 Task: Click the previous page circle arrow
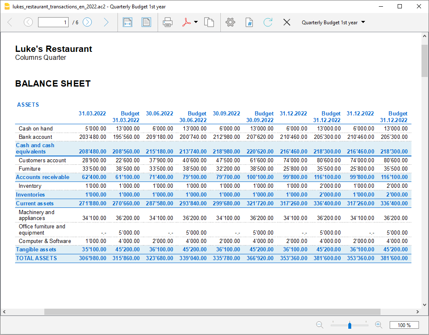coord(28,22)
